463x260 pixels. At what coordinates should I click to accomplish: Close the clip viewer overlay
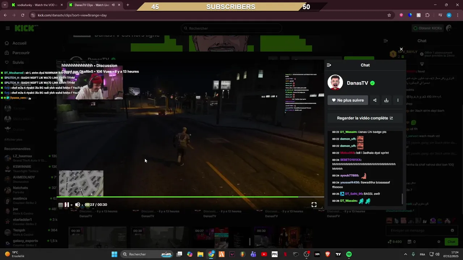point(401,49)
